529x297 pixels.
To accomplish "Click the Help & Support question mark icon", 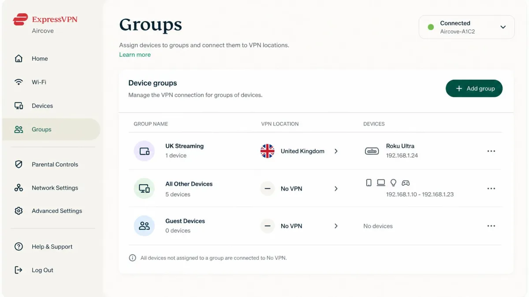I will pos(19,246).
